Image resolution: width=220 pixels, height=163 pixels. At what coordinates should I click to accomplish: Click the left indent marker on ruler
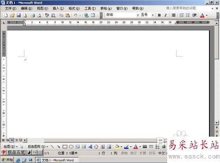pos(24,24)
